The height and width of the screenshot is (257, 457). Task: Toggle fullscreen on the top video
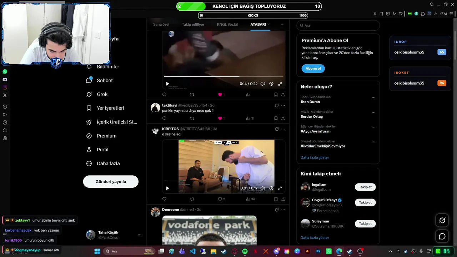point(280,84)
